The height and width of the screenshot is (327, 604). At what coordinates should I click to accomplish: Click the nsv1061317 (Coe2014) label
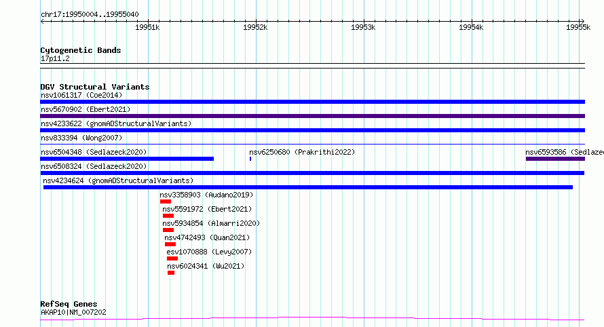click(81, 95)
